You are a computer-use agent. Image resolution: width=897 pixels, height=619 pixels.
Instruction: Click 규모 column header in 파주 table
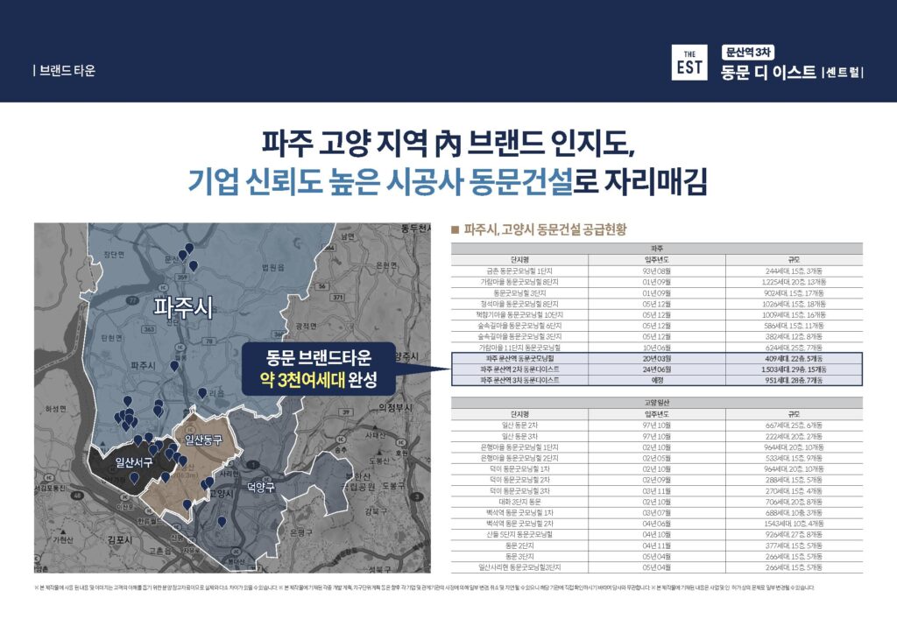pyautogui.click(x=794, y=259)
